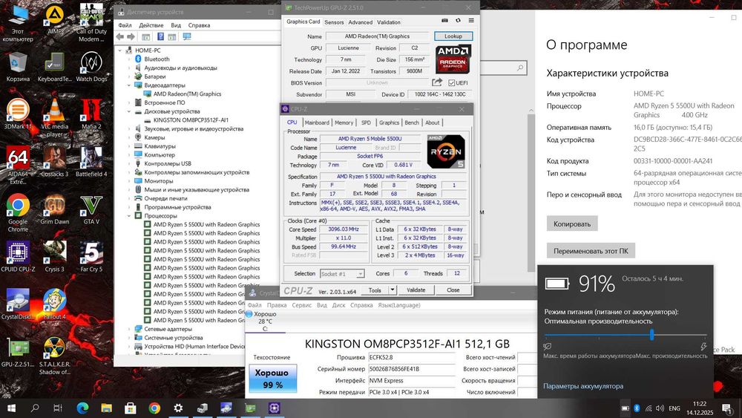Click the BIOS share/export icon in GPU-Z
The height and width of the screenshot is (418, 742).
click(437, 82)
